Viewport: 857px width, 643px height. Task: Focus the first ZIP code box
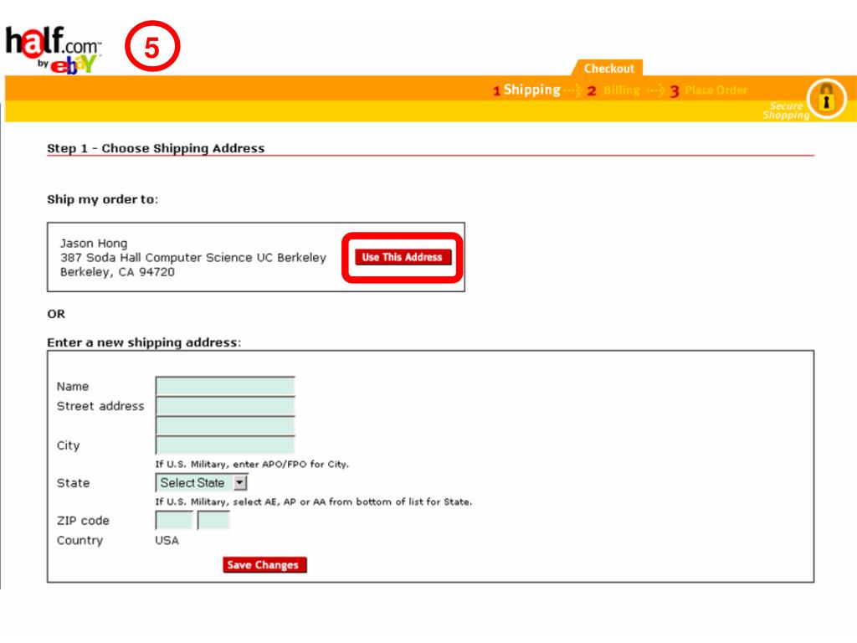pos(174,520)
